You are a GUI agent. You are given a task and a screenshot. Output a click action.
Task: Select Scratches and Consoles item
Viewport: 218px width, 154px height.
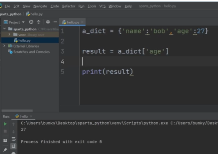(29, 52)
